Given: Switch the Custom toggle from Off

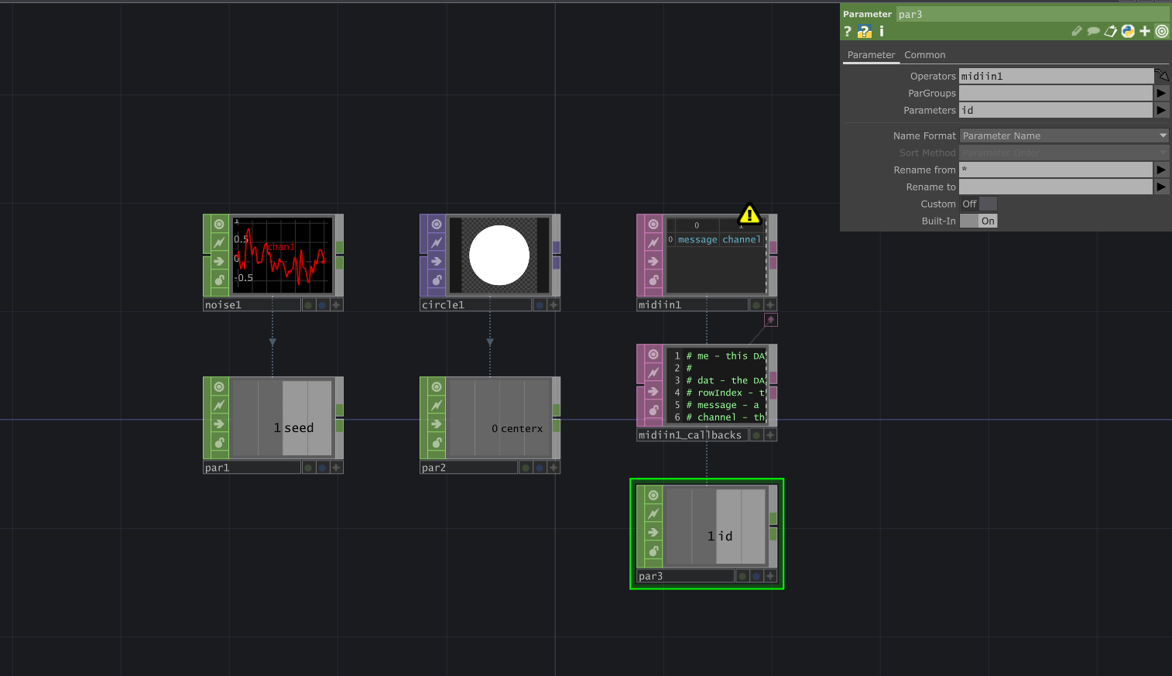Looking at the screenshot, I should pyautogui.click(x=978, y=204).
